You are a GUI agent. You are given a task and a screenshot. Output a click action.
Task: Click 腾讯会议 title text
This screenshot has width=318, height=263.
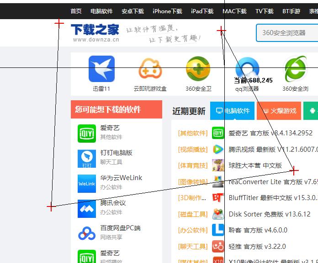click(113, 203)
